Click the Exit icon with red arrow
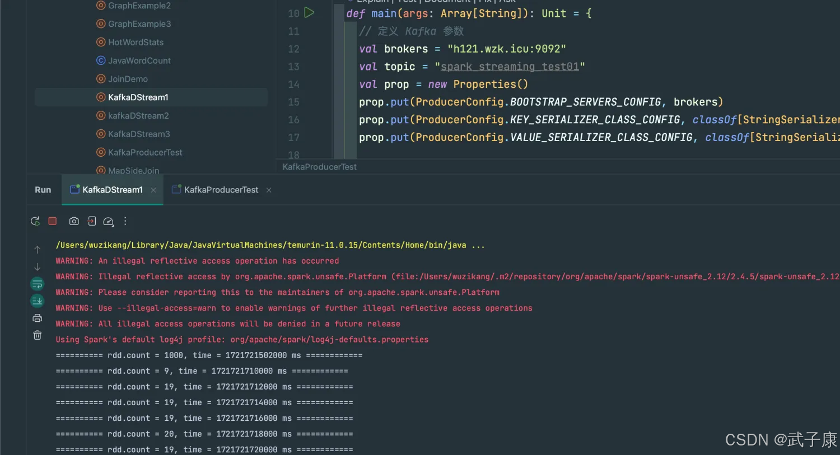This screenshot has width=840, height=455. pyautogui.click(x=92, y=221)
